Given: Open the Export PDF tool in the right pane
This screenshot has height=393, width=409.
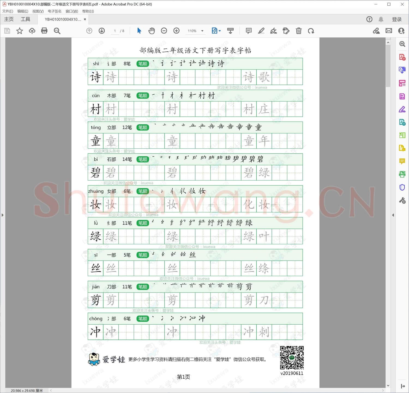Looking at the screenshot, I should (402, 70).
